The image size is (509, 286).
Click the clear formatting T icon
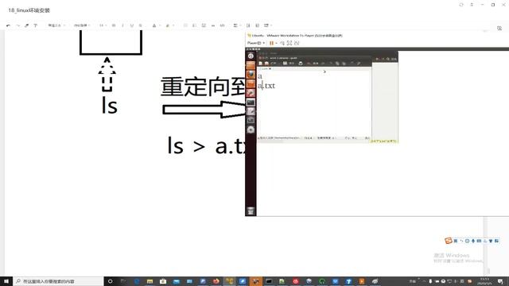pyautogui.click(x=35, y=25)
